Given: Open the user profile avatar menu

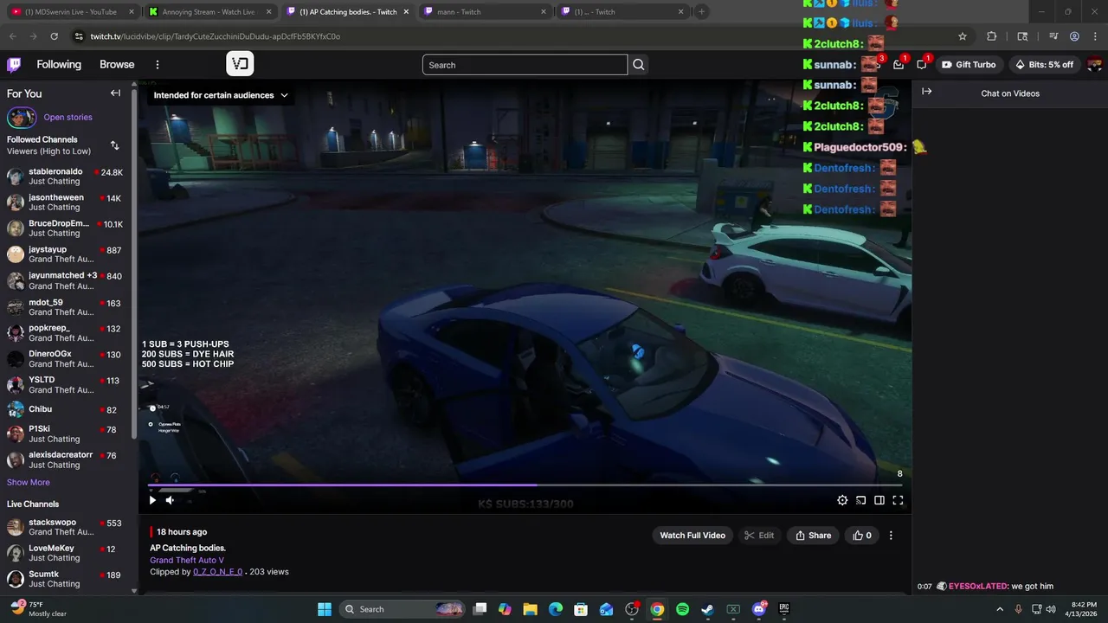Looking at the screenshot, I should (x=1094, y=65).
